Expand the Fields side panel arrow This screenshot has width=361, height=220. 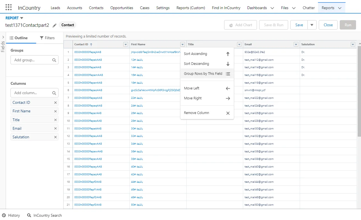tap(3, 37)
